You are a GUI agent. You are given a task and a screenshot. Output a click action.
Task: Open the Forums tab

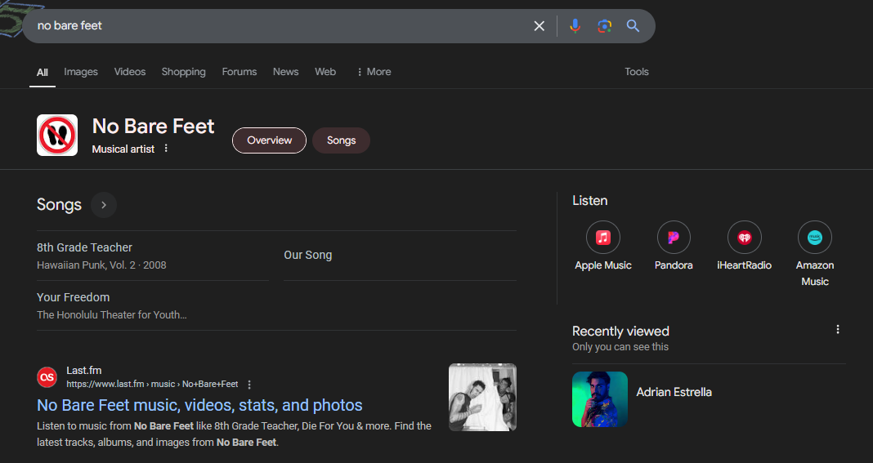coord(240,72)
